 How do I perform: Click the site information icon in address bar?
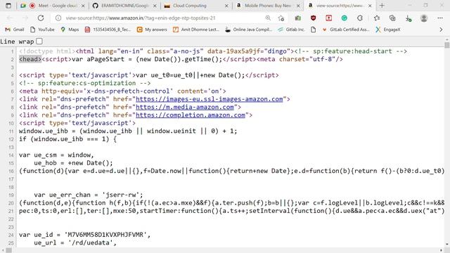pos(58,18)
